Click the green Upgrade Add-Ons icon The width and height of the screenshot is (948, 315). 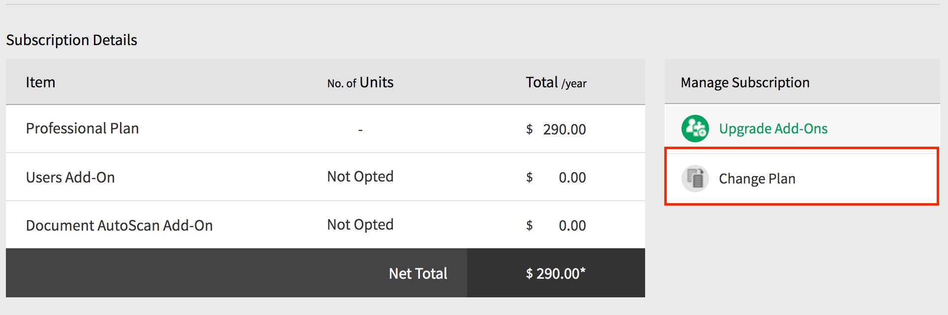695,129
